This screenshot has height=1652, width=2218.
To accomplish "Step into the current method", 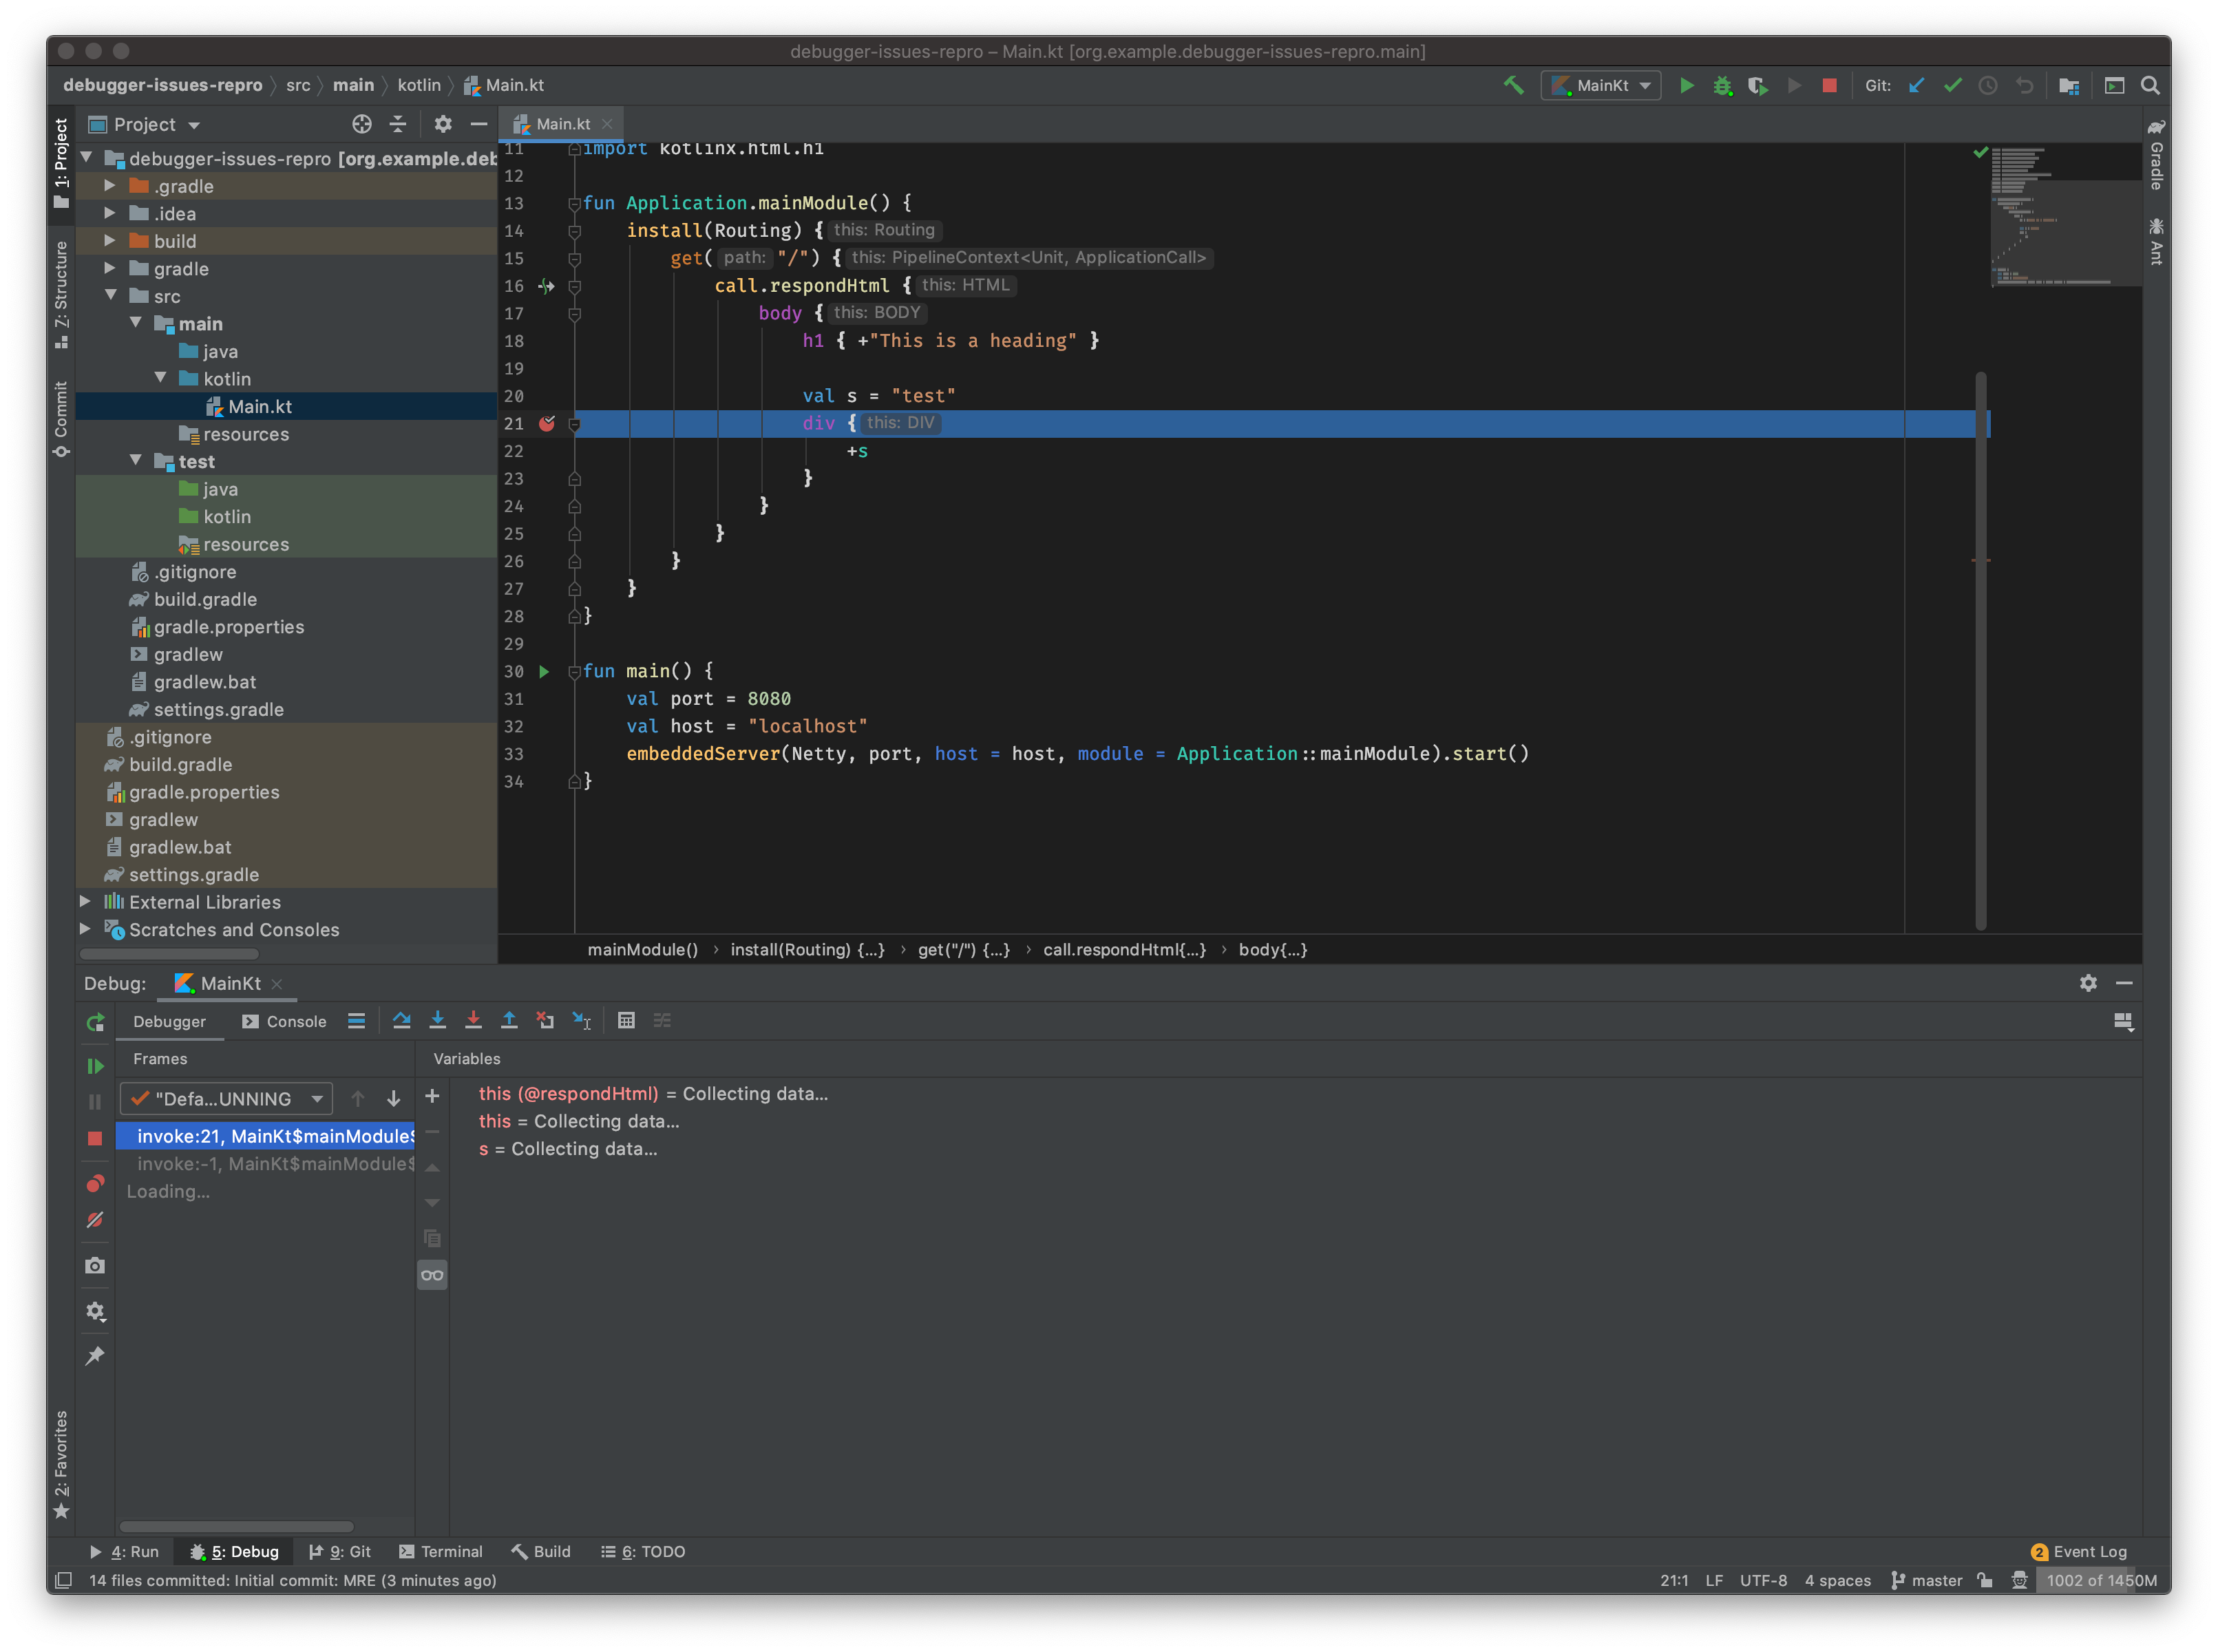I will tap(438, 1020).
